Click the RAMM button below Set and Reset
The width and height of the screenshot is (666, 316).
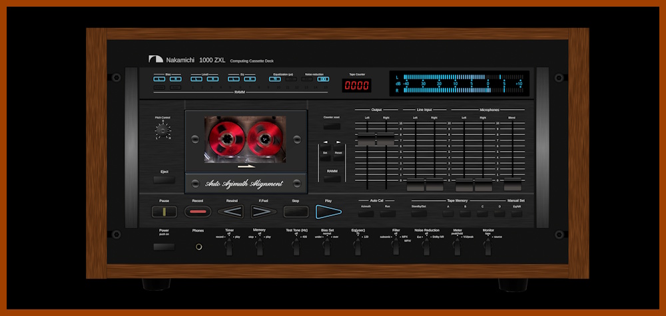click(332, 179)
